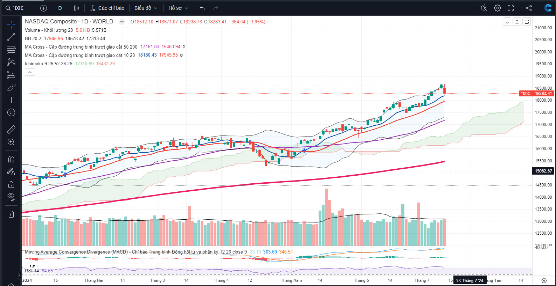
Task: Select the trend line drawing tool
Action: (11, 37)
